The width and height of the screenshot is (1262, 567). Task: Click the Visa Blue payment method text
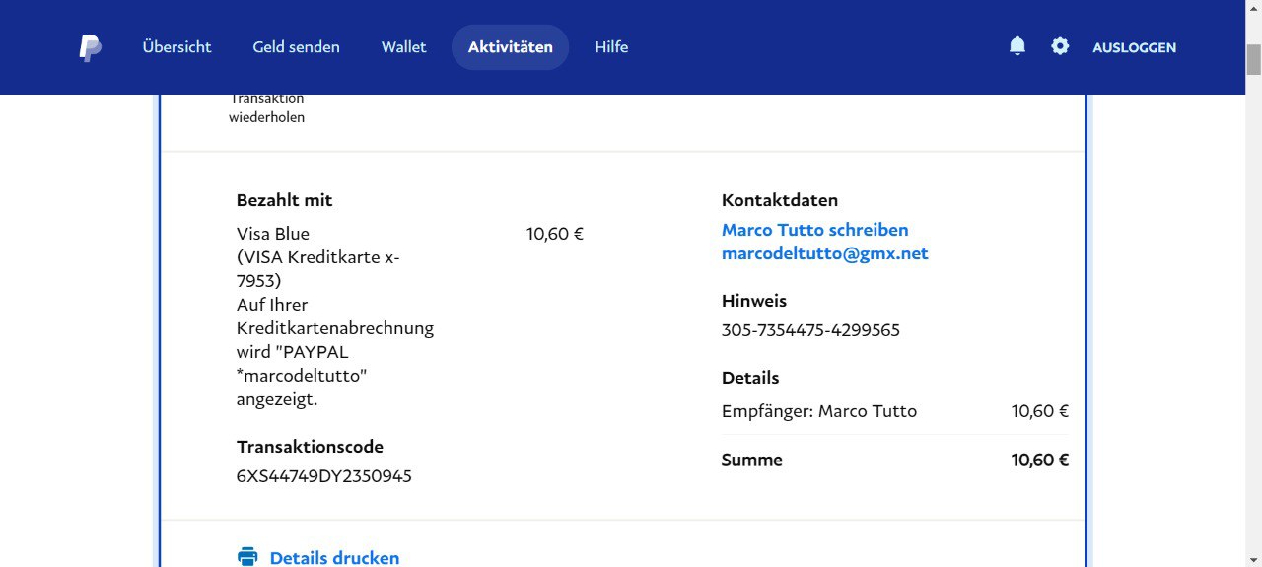273,234
